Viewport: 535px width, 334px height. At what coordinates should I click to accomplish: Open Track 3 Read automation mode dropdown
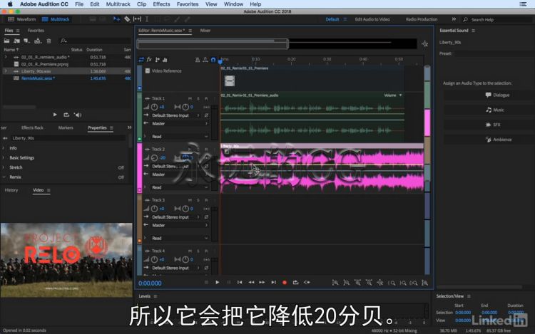pyautogui.click(x=180, y=239)
